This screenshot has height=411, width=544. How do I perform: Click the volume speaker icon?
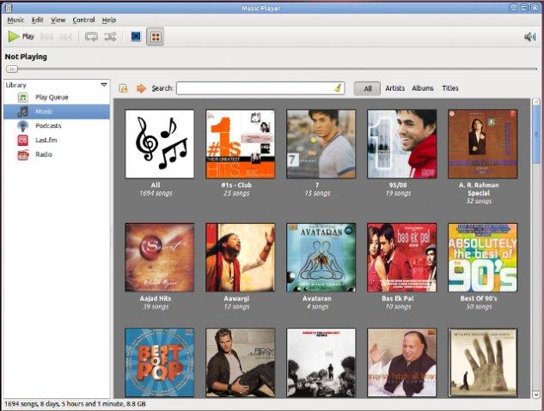click(x=529, y=37)
